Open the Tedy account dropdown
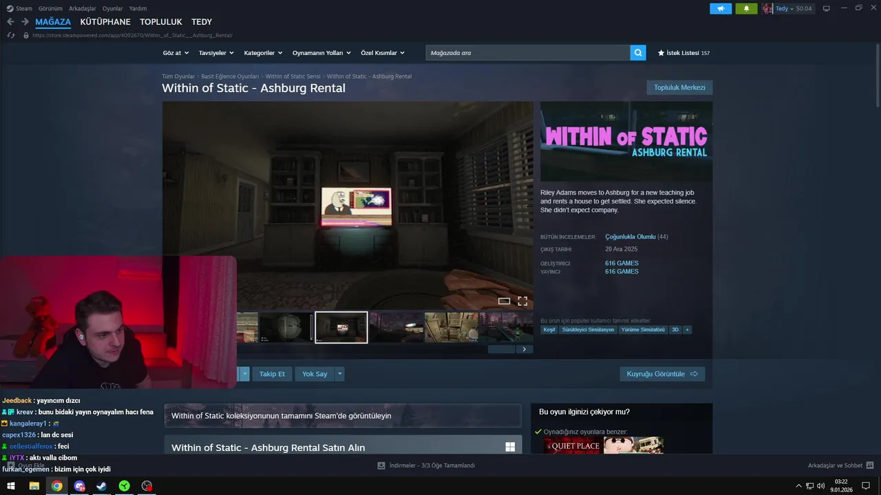Image resolution: width=881 pixels, height=495 pixels. 793,9
